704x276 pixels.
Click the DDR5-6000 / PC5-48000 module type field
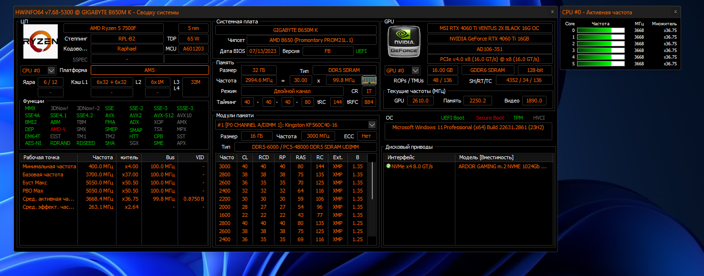[x=305, y=147]
